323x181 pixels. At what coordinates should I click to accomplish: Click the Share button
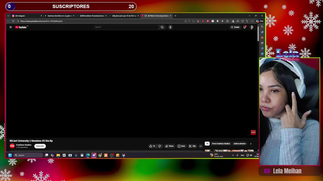[169, 146]
